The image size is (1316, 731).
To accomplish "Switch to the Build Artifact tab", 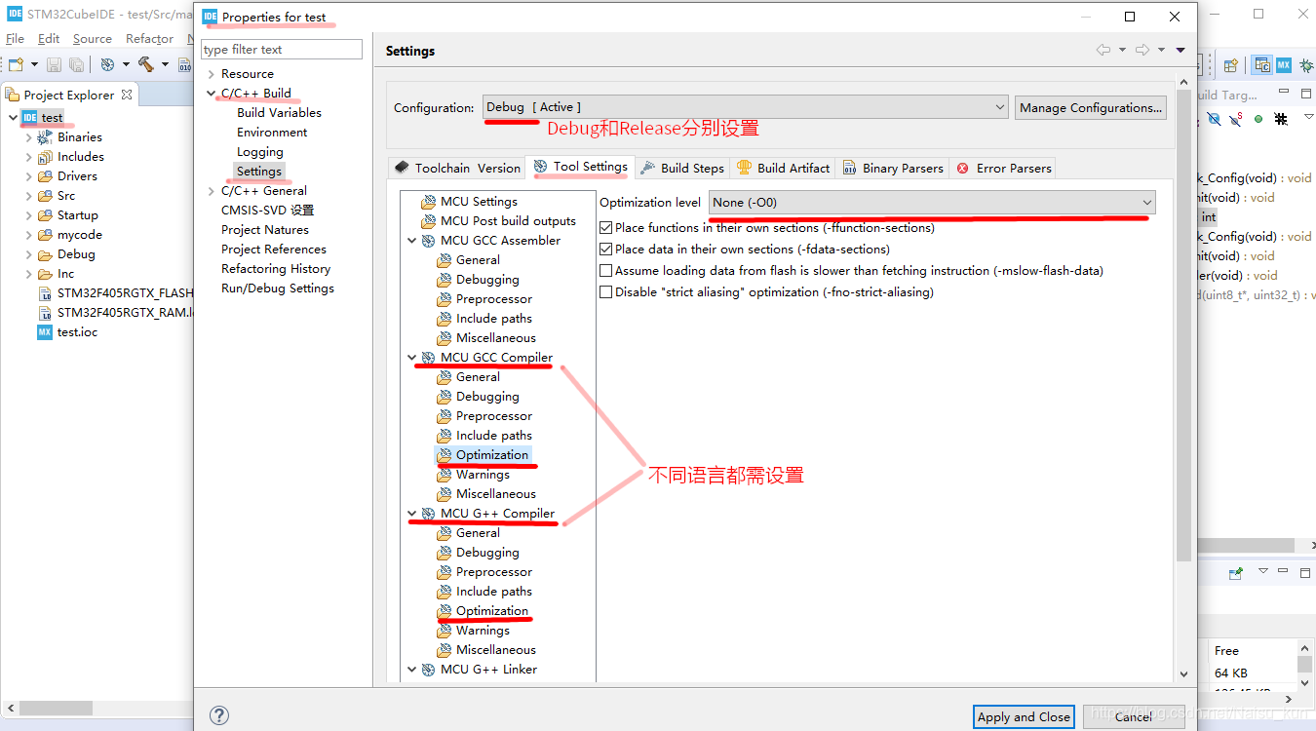I will point(783,168).
